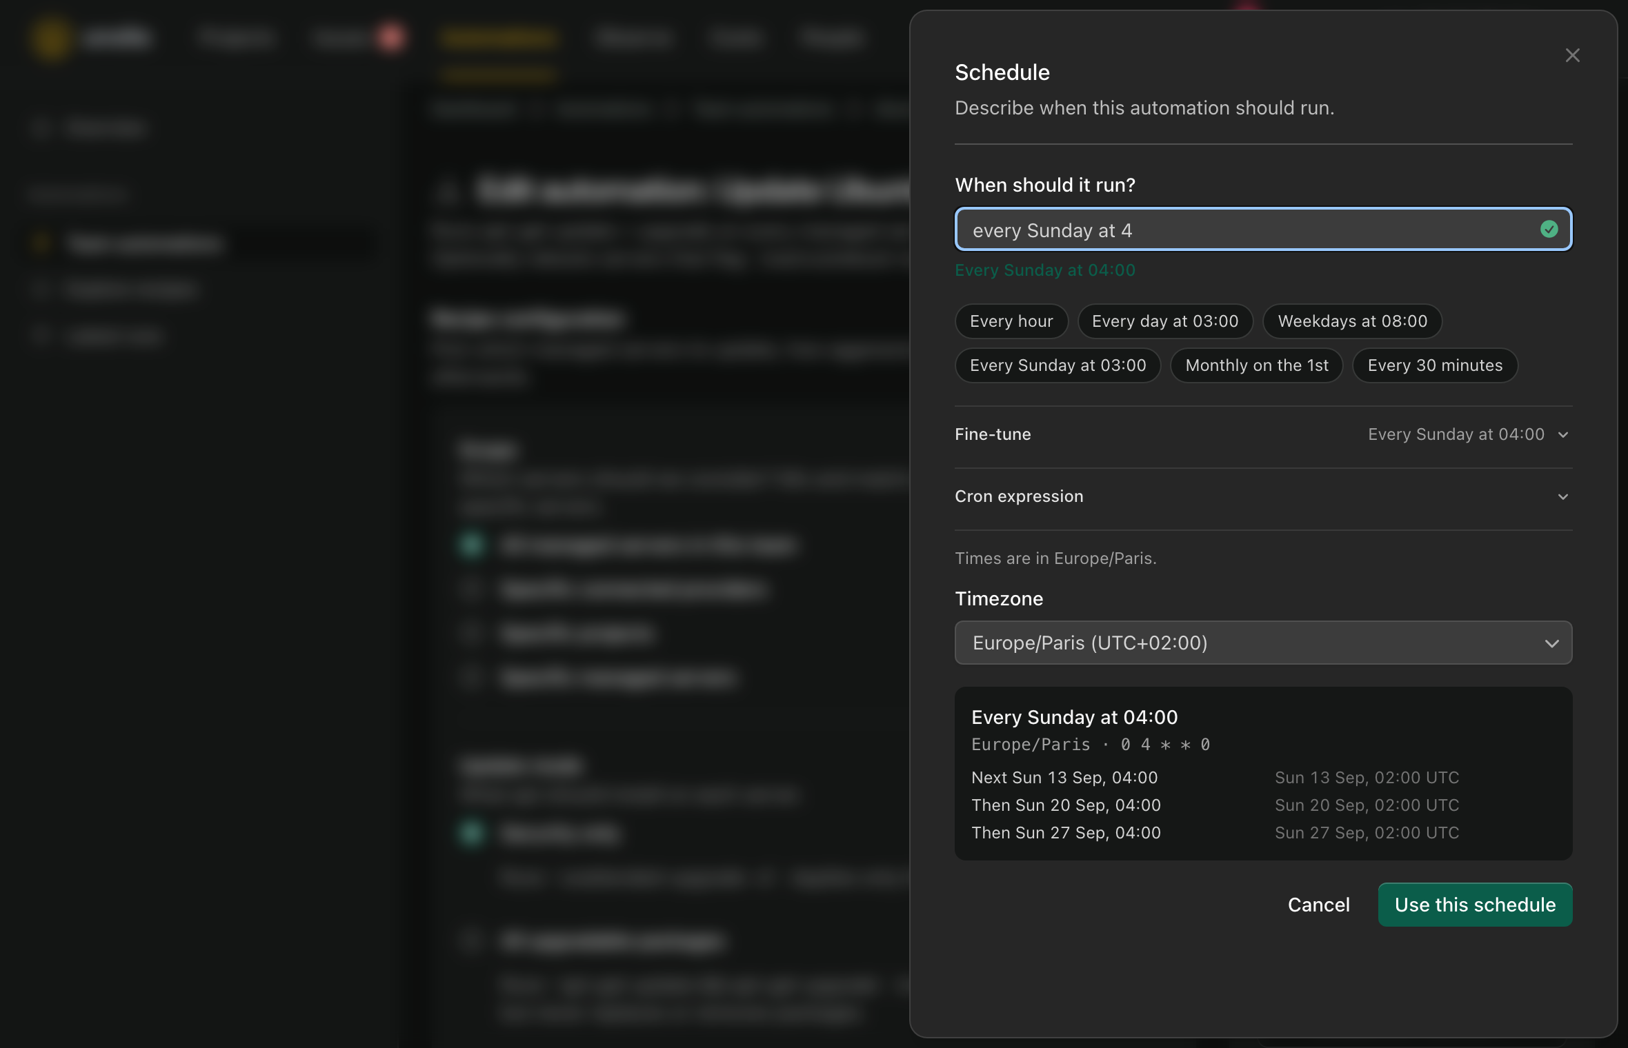Click 'Next Sun 13 Sep, 04:00' run entry
The image size is (1628, 1048).
(1064, 778)
